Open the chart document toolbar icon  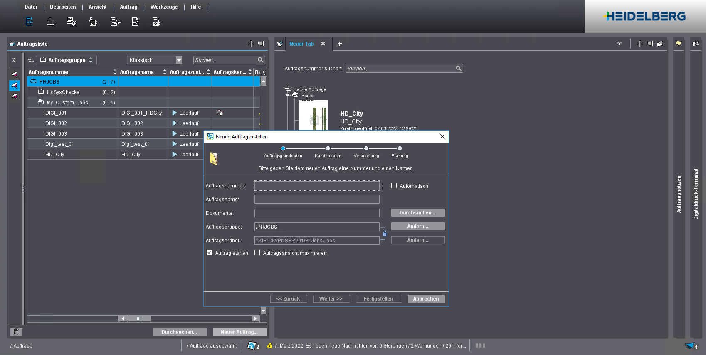pyautogui.click(x=136, y=22)
